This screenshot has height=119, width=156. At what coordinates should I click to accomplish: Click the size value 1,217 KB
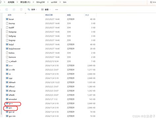[91, 70]
